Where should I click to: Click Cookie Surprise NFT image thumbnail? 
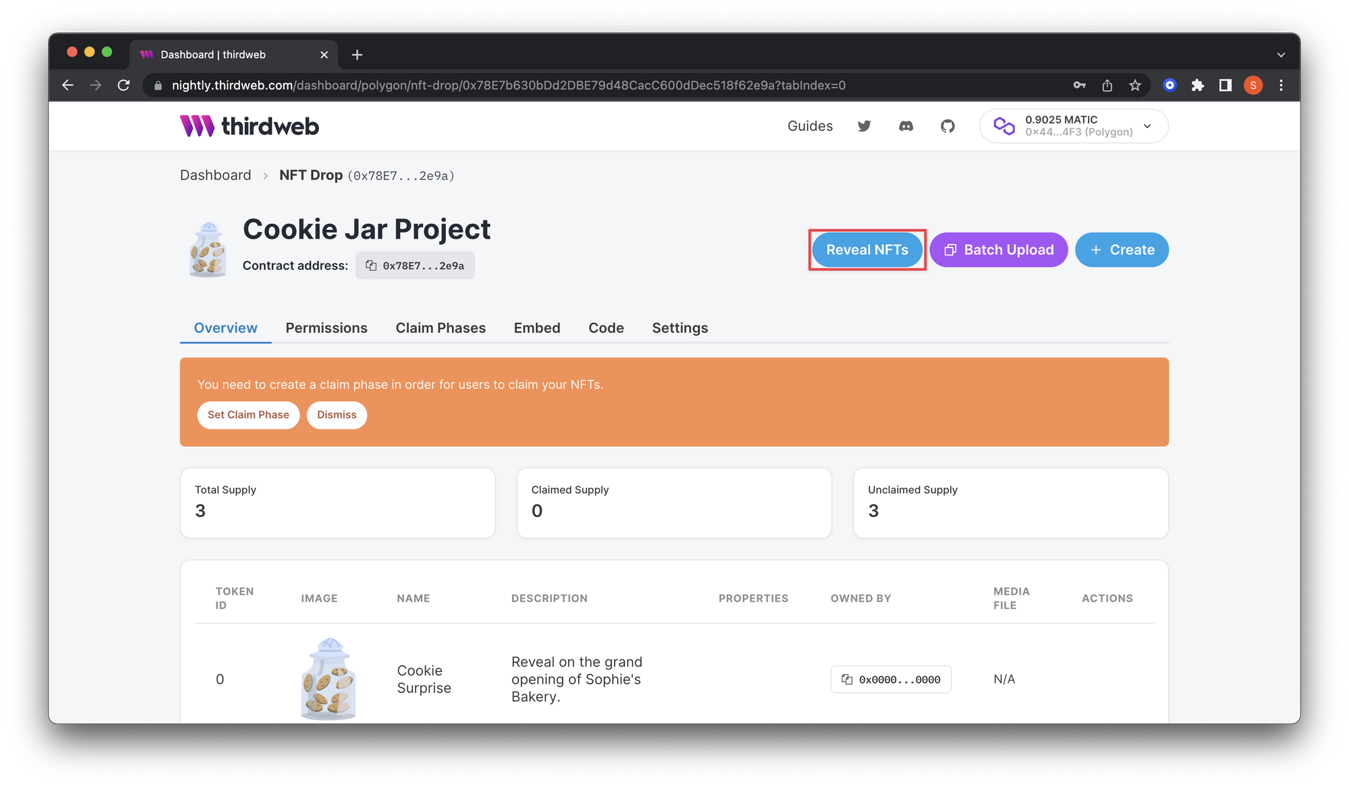click(x=328, y=678)
